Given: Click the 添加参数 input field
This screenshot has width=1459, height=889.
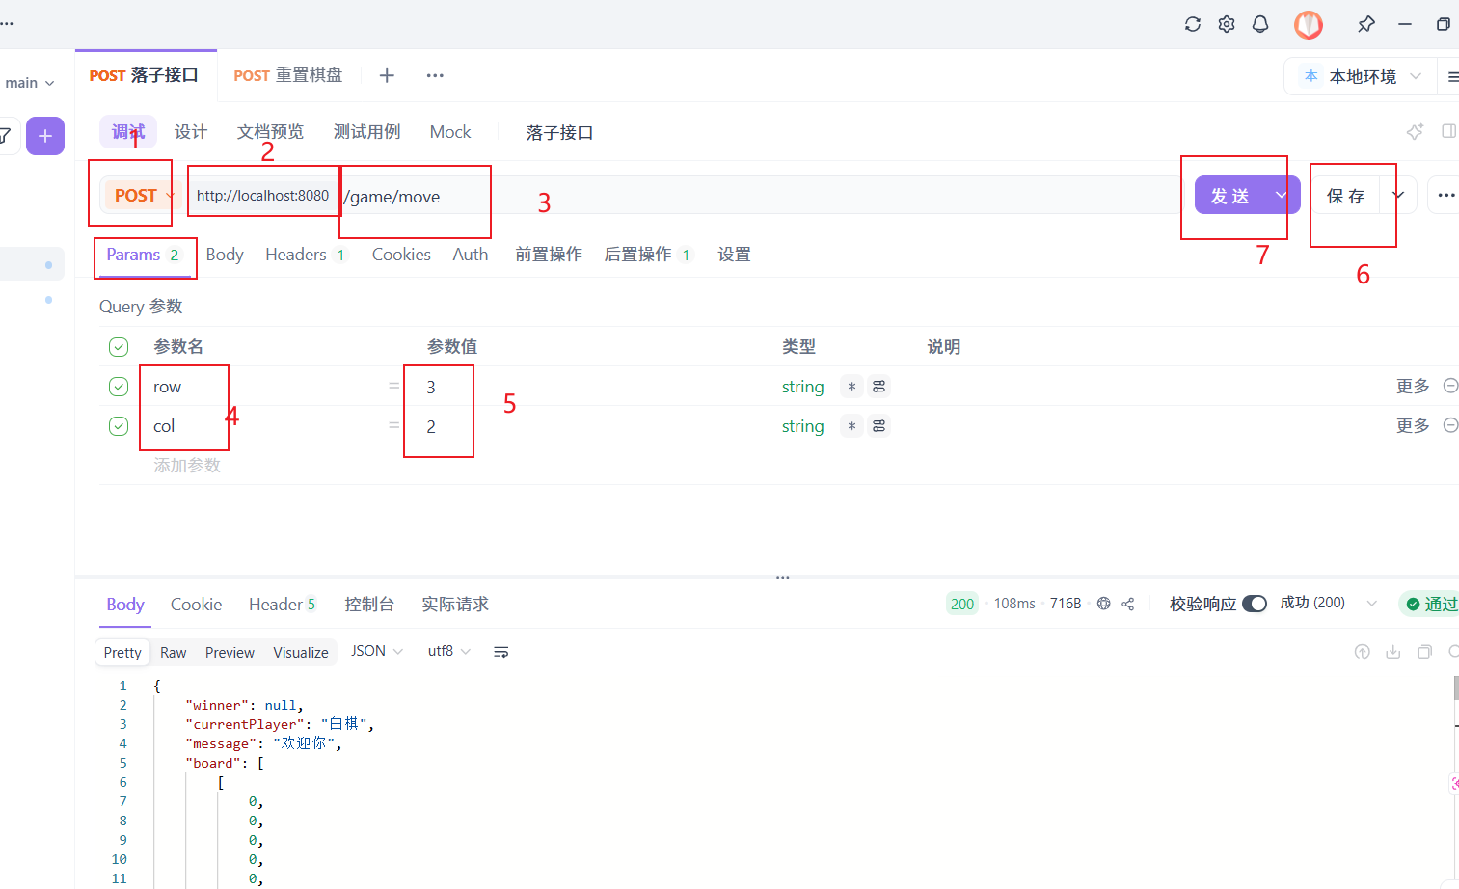Looking at the screenshot, I should coord(187,466).
